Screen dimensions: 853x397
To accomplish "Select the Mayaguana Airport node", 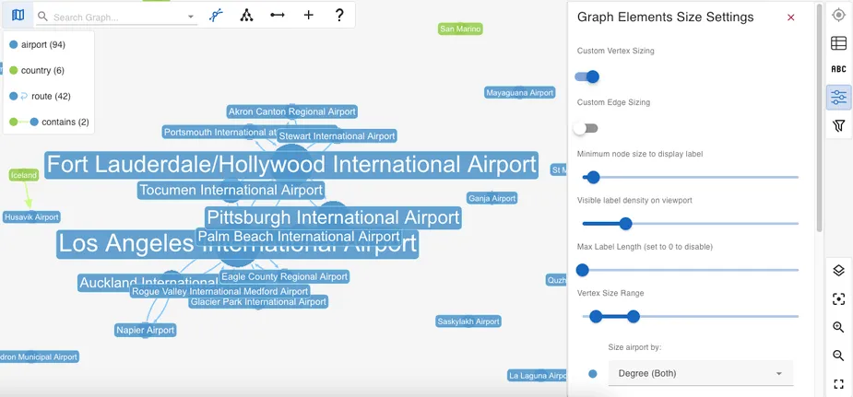I will tap(519, 92).
